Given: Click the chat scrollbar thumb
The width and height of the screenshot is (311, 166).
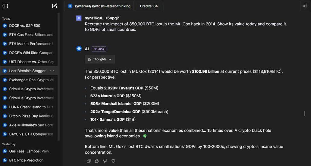Looking at the screenshot, I should coord(304,114).
